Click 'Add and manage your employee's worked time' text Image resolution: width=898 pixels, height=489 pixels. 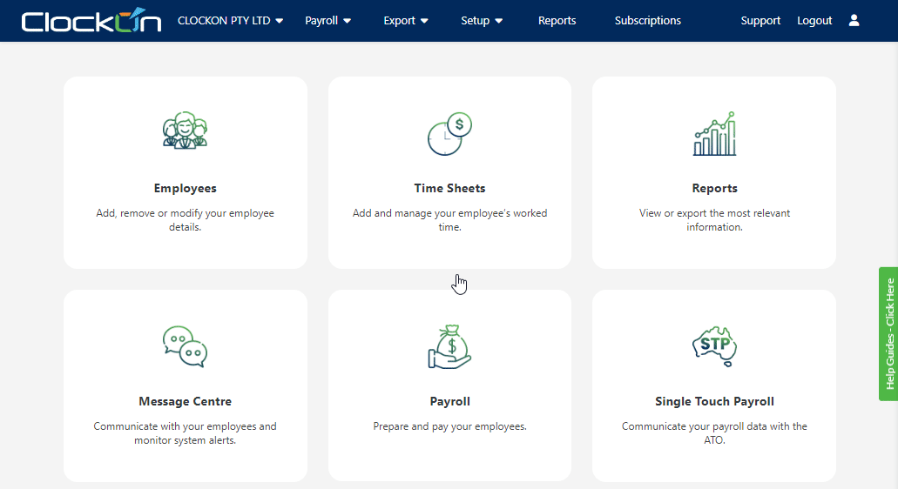[449, 220]
